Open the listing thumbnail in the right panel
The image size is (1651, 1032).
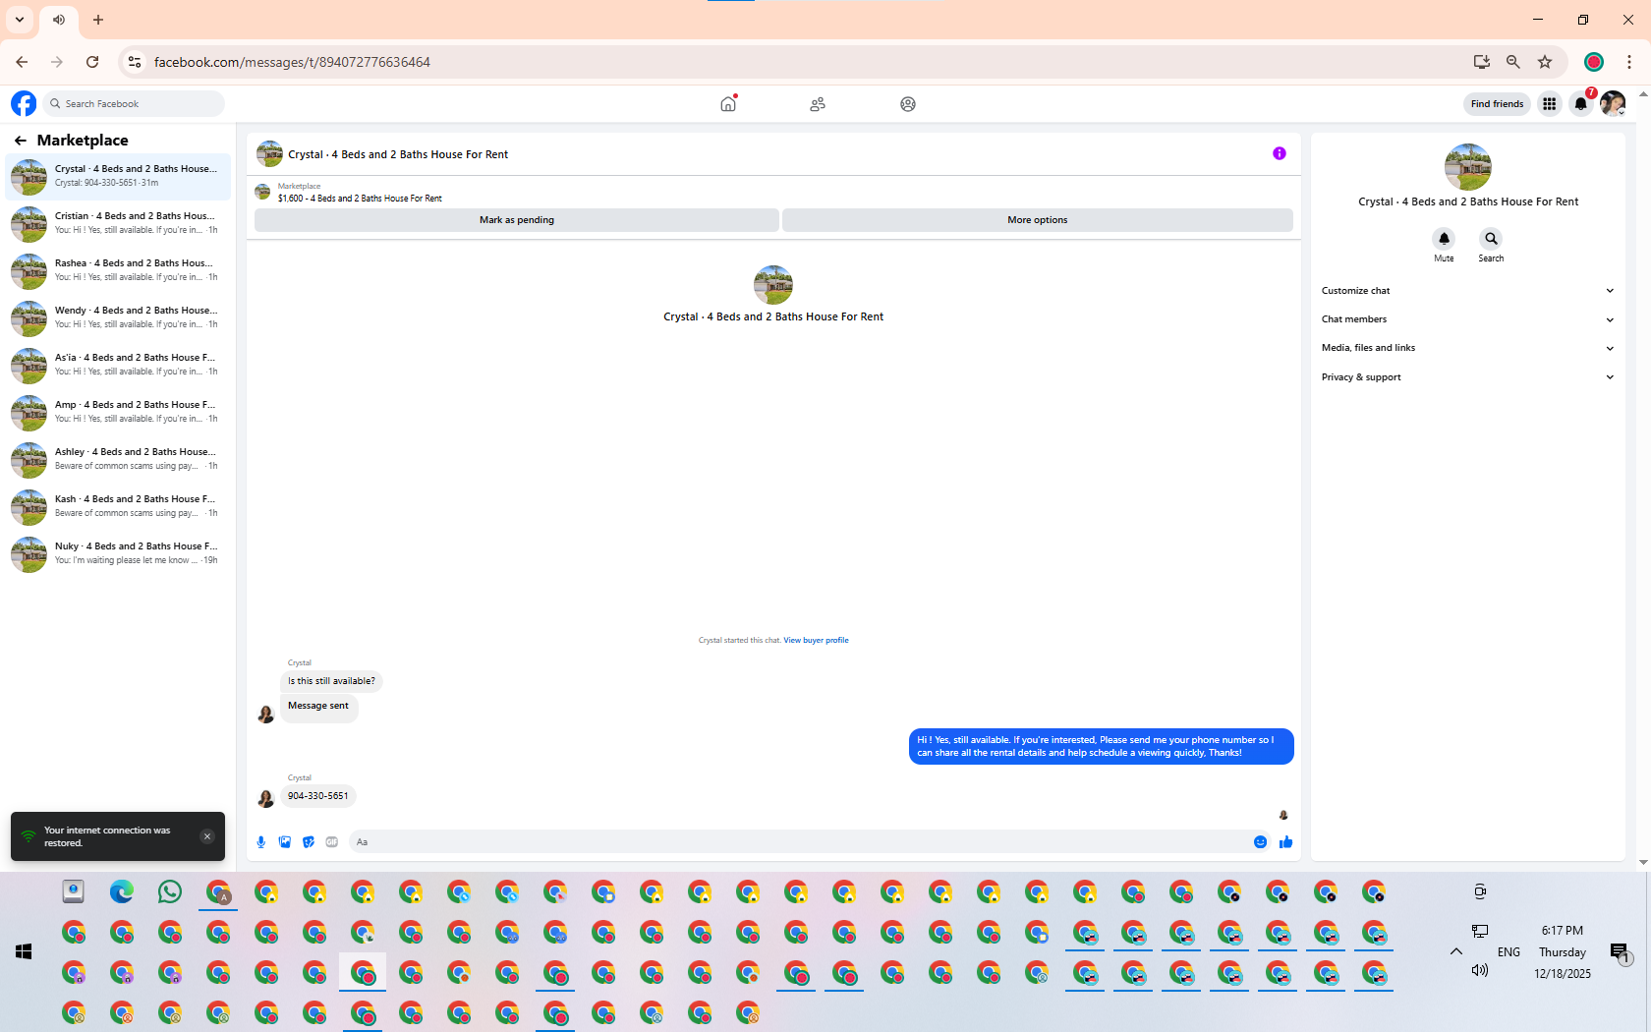tap(1468, 167)
